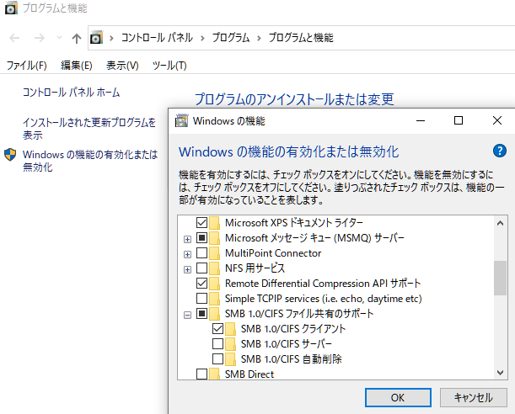Open the 表示(V) menu
Image resolution: width=515 pixels, height=414 pixels.
tap(122, 66)
